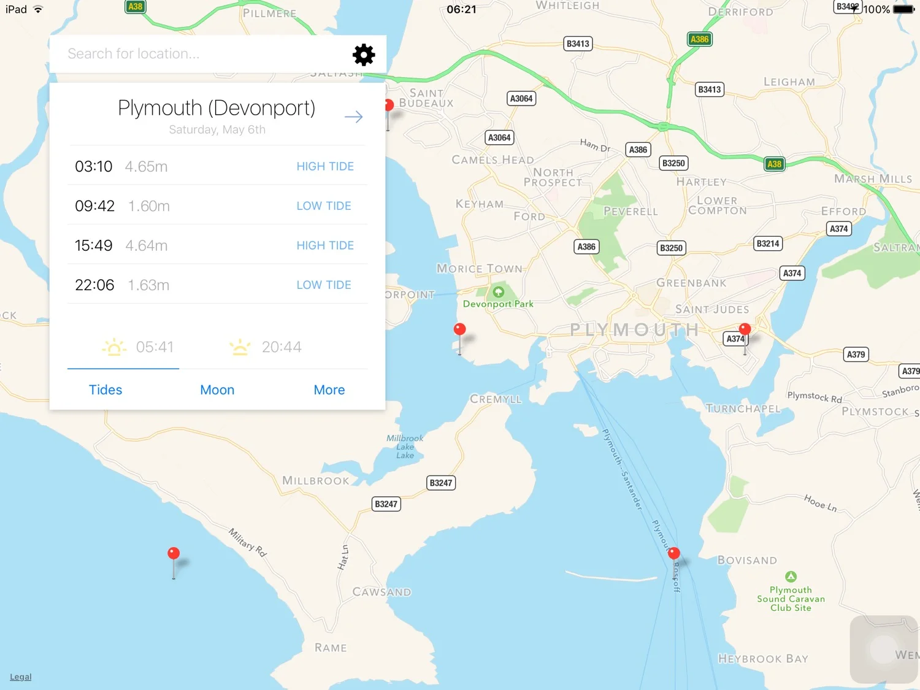
Task: Tap the Cawsand map label
Action: 381,592
